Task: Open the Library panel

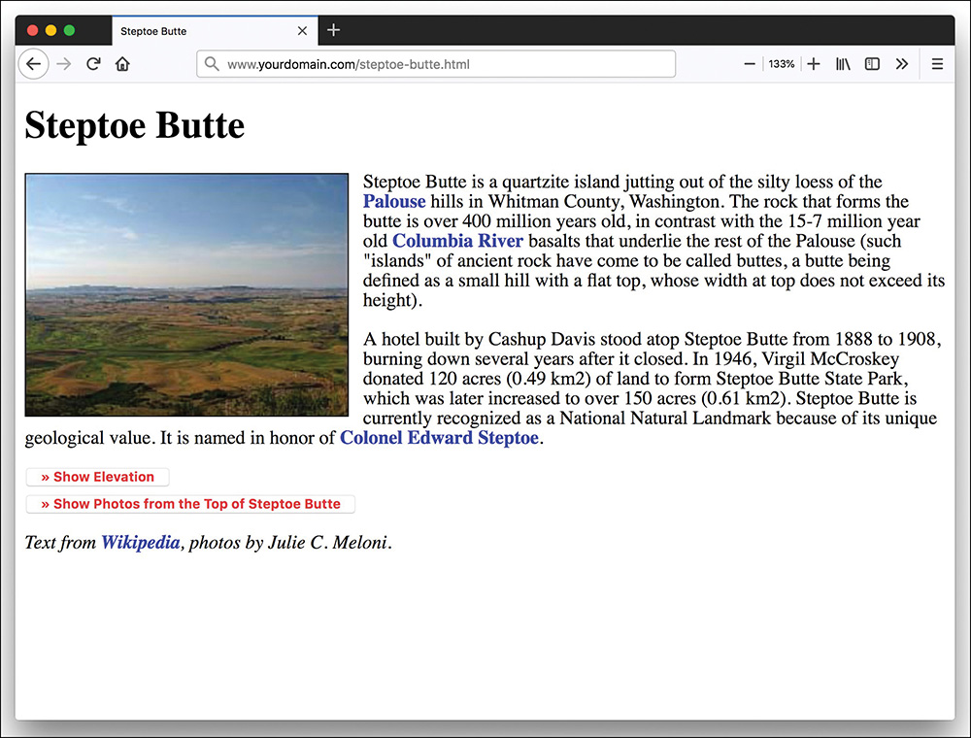Action: (x=843, y=63)
